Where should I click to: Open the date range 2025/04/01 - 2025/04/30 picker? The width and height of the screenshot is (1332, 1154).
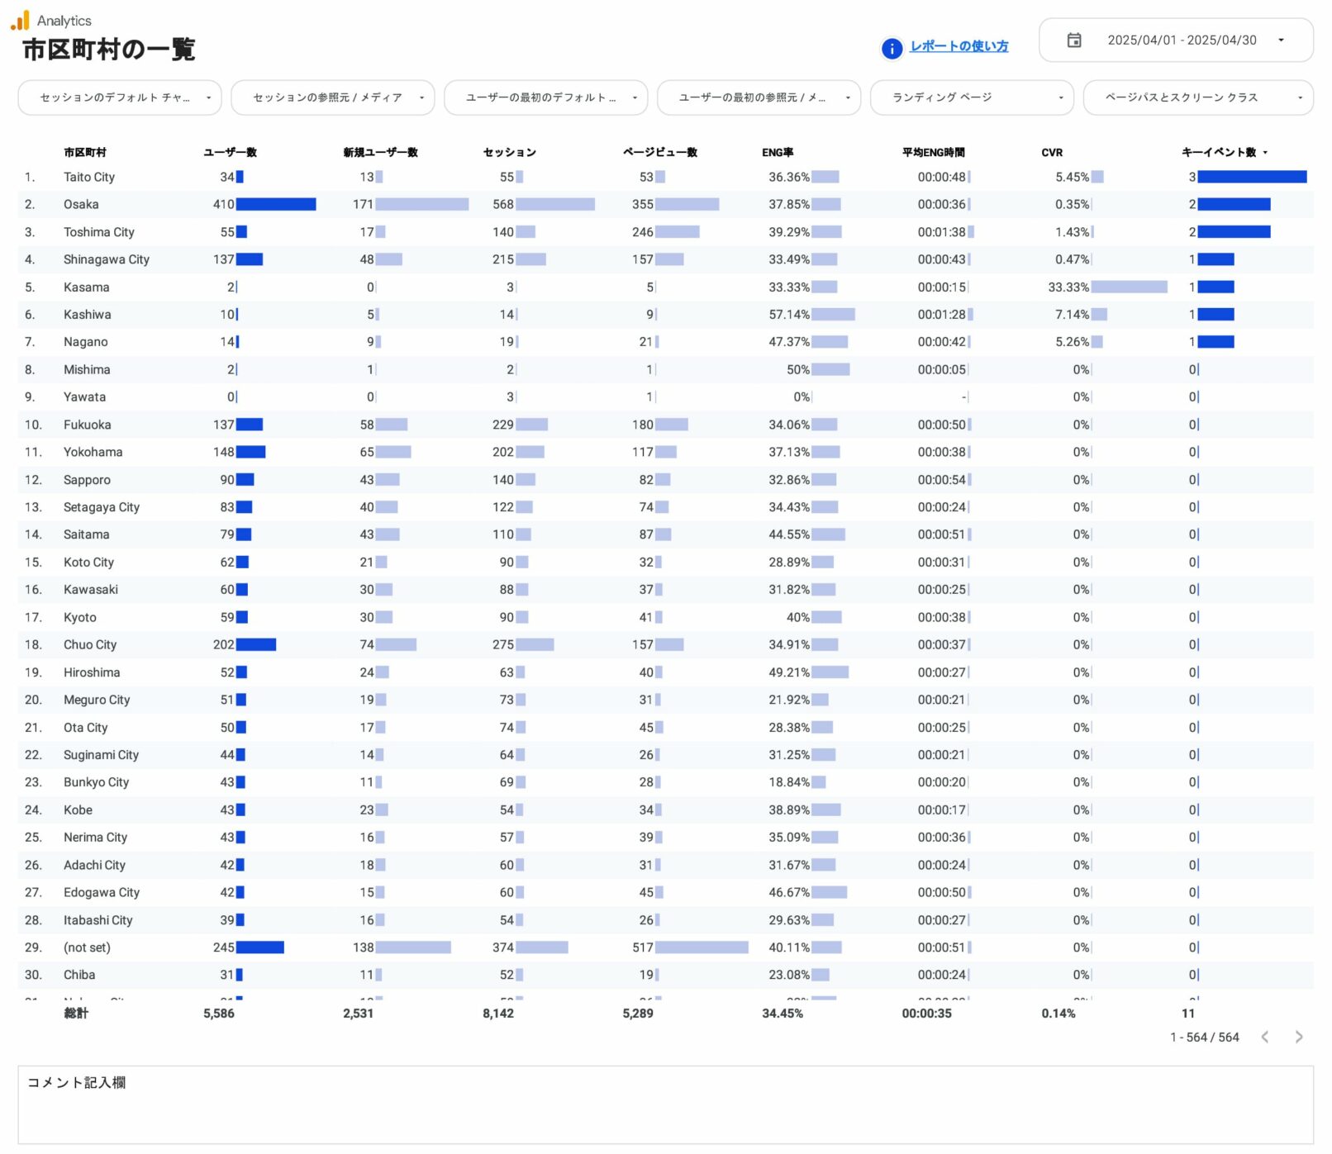tap(1181, 40)
